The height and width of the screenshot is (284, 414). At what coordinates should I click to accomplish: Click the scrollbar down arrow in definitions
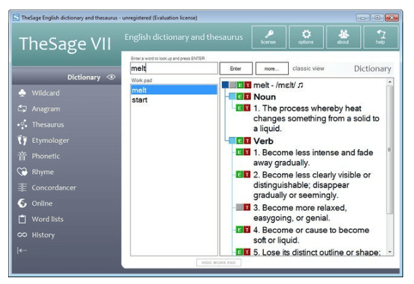pyautogui.click(x=390, y=252)
